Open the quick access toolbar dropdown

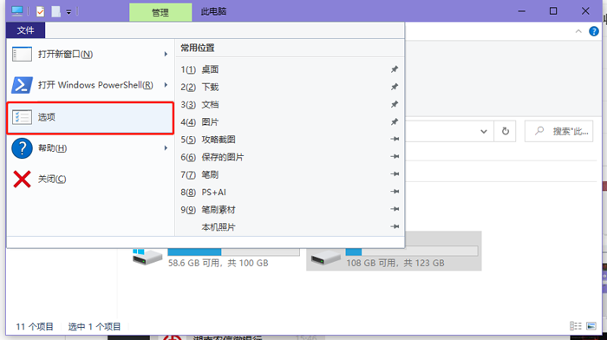[69, 12]
